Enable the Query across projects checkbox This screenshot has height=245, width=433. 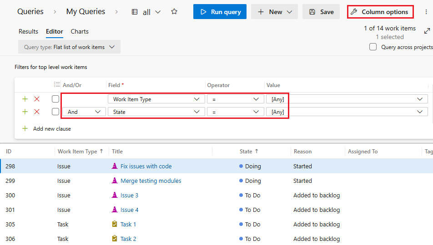pos(373,47)
